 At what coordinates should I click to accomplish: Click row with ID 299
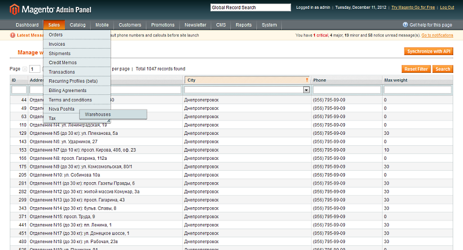pyautogui.click(x=231, y=200)
